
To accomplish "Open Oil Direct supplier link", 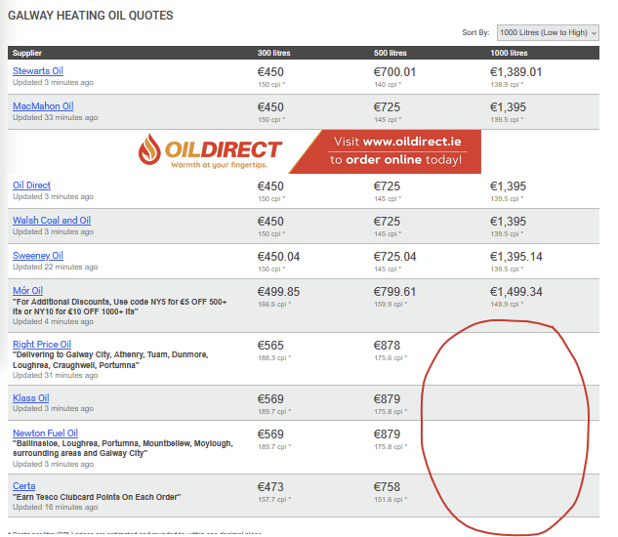I will (x=31, y=186).
